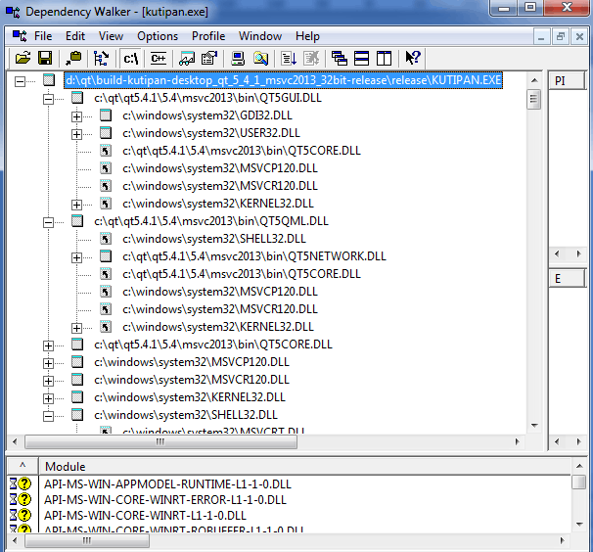The image size is (593, 552).
Task: Click the USER32.DLL module icon
Action: (106, 133)
